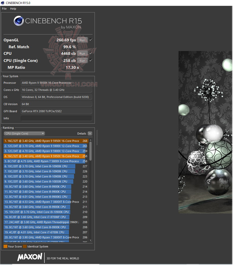233x265 pixels.
Task: Open the CPU (Single Core) ranking dropdown
Action: 24,134
